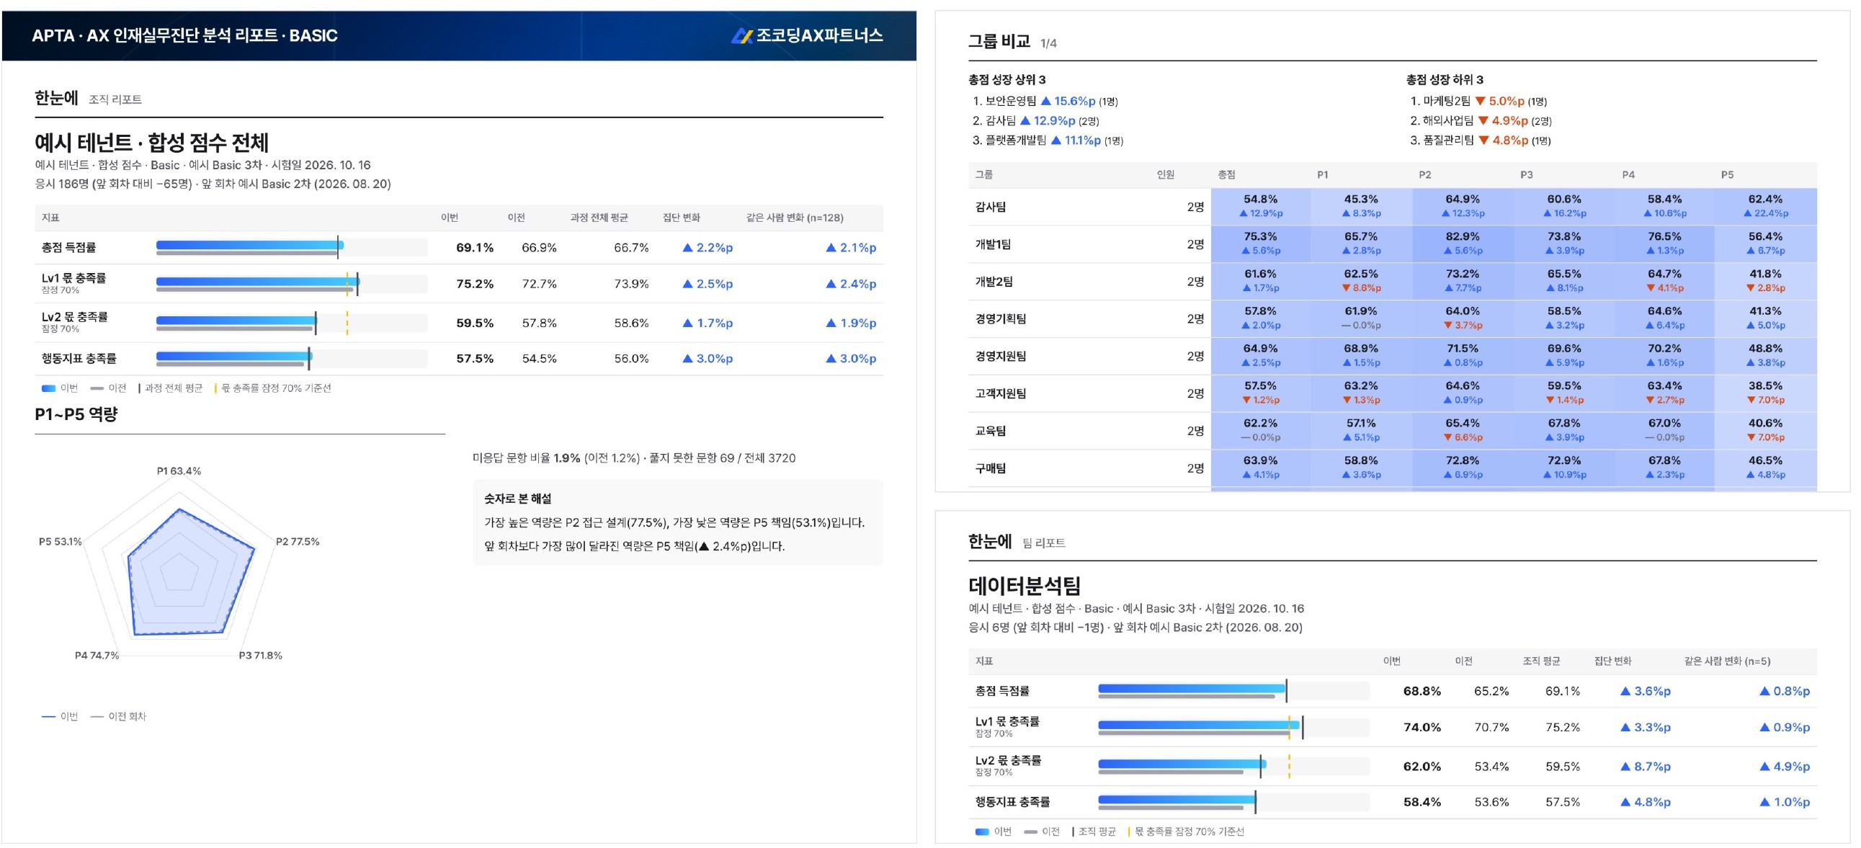Select the 'P4 74.7%' radar label
The image size is (1861, 848).
97,656
